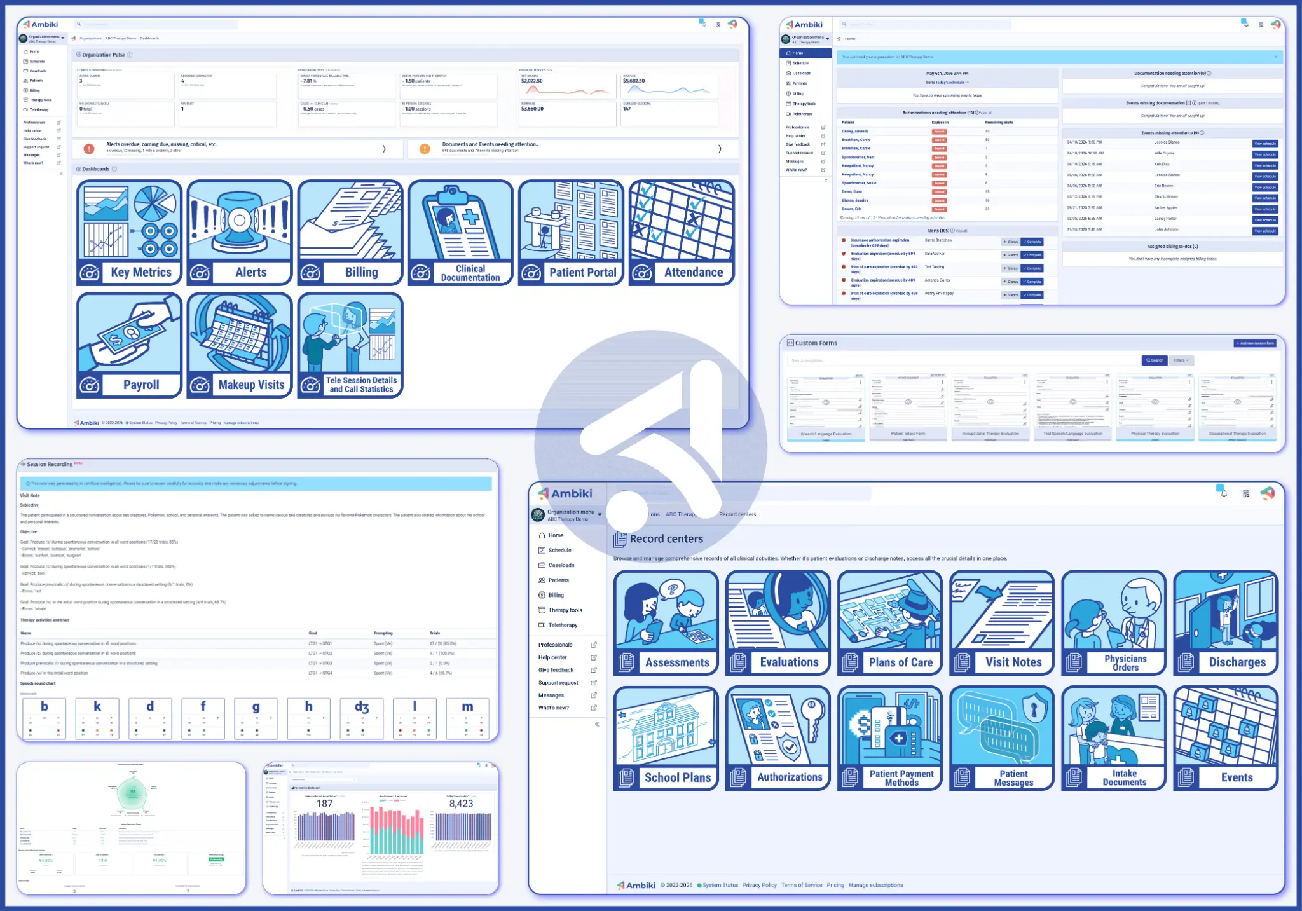Screen dimensions: 1302x911
Task: Click Speechcenter, Susie in authorizations table
Action: tap(859, 183)
